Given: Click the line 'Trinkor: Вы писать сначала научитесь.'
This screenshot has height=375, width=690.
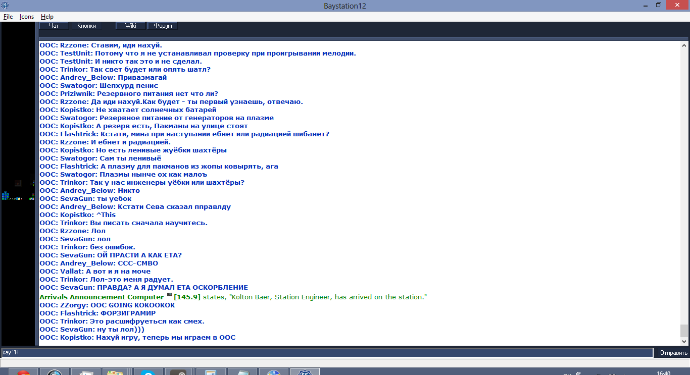Looking at the screenshot, I should pos(123,223).
